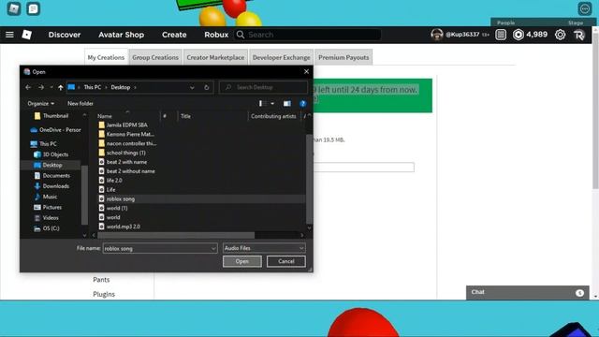Image resolution: width=599 pixels, height=337 pixels.
Task: Open the Roblox hamburger menu
Action: point(9,35)
